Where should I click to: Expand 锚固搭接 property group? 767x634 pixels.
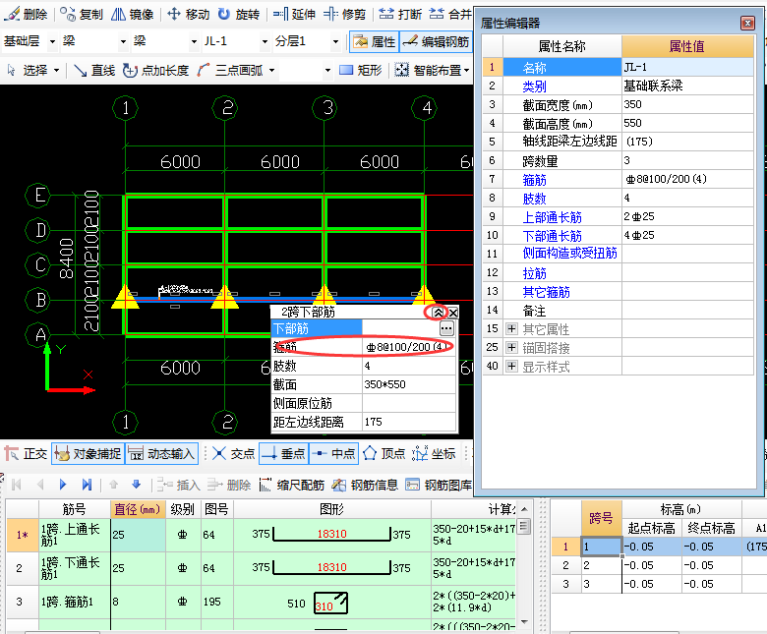[510, 348]
